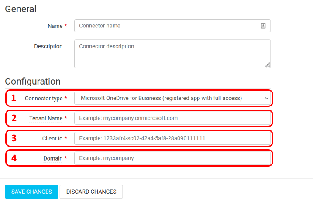Click the Configuration section heading
Screen dimensions: 313x202
[x=32, y=81]
